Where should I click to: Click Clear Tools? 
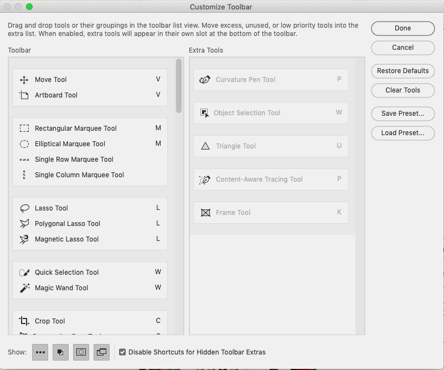click(x=402, y=90)
